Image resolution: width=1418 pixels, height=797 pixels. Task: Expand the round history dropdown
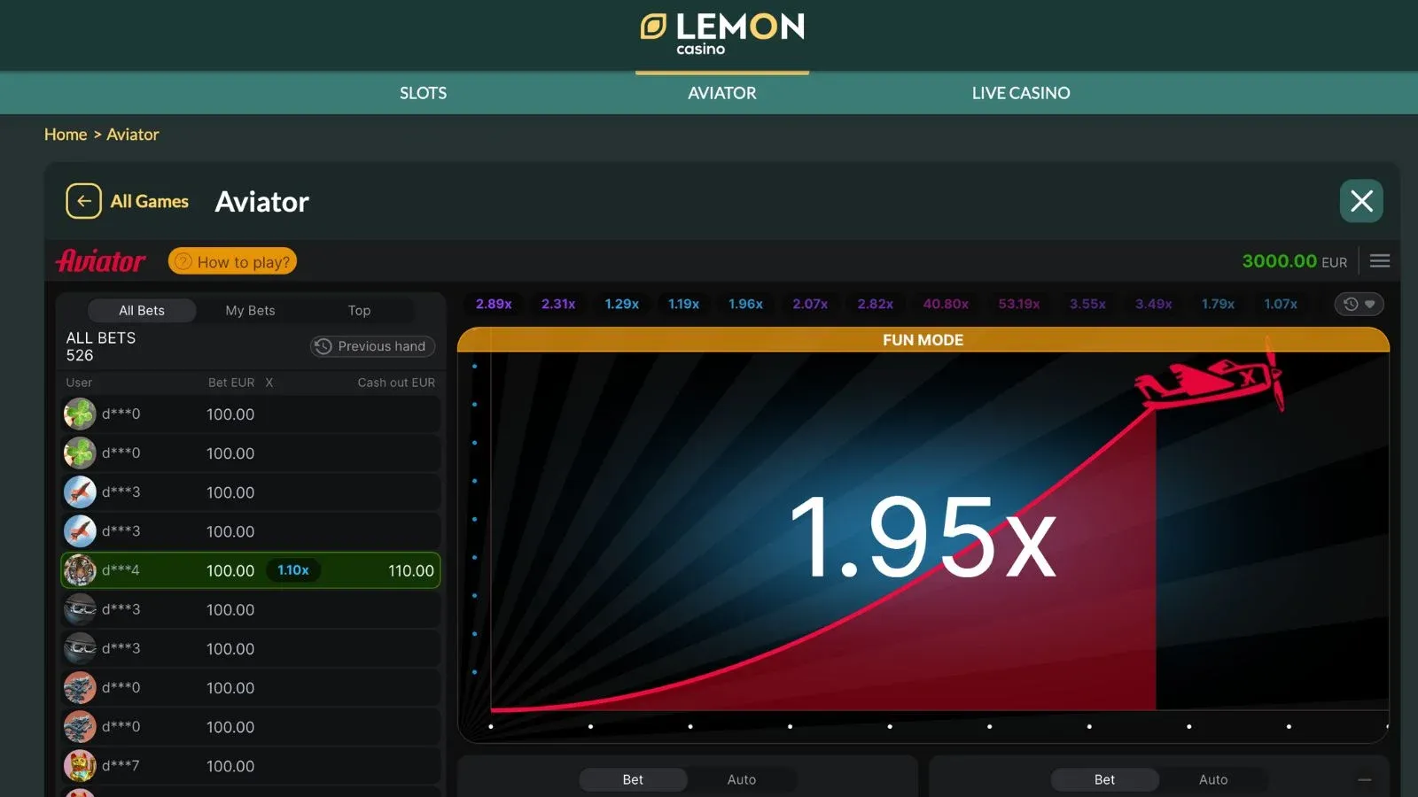pos(1359,304)
